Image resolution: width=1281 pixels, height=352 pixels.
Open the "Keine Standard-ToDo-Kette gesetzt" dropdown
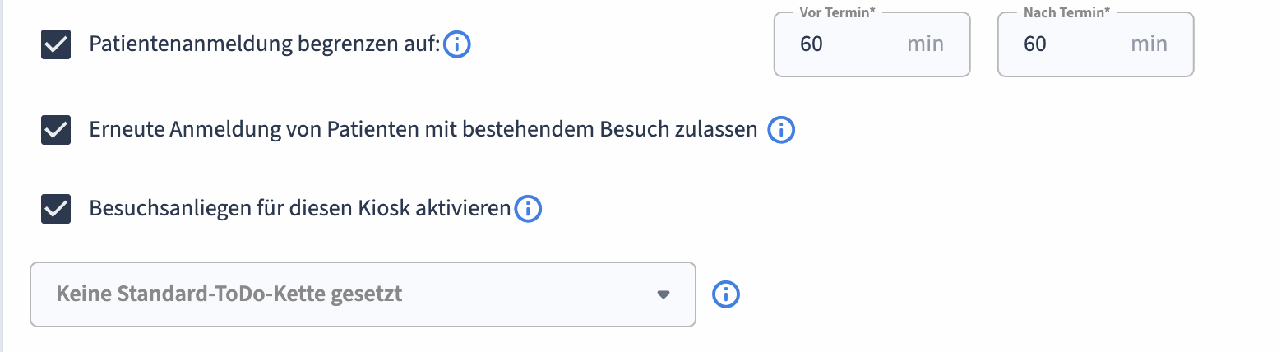click(x=362, y=294)
